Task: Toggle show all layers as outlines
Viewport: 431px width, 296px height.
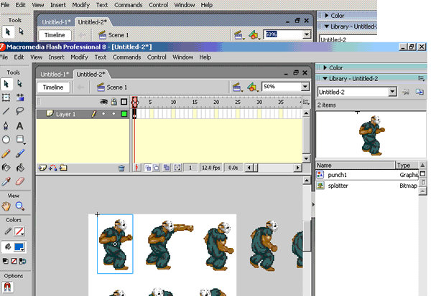Action: [x=124, y=102]
